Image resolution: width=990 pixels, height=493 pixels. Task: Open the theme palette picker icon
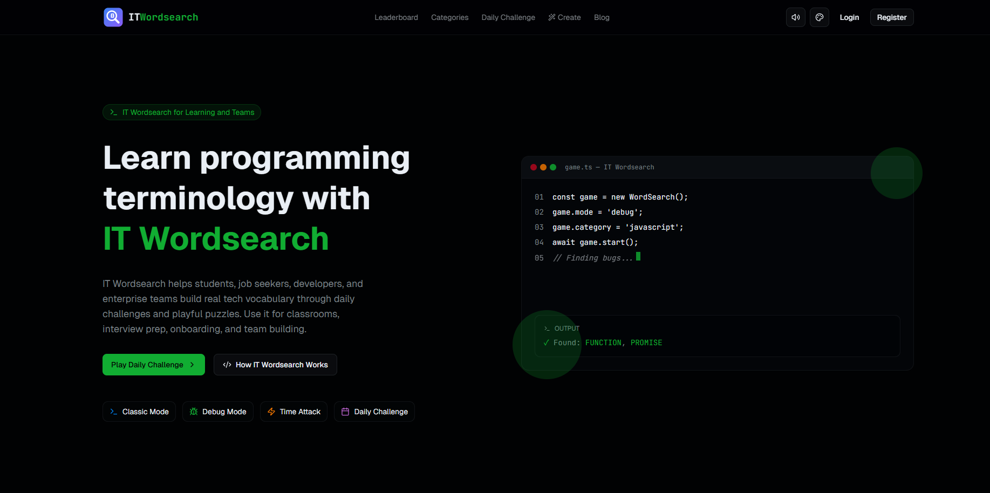[x=819, y=17]
